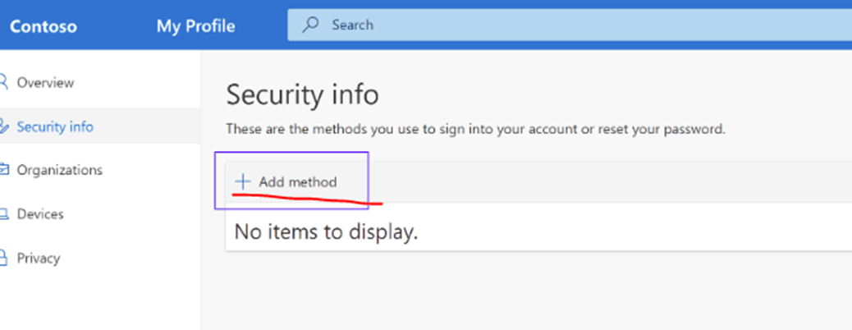Screen dimensions: 852x330
Task: Click the Privacy lock icon
Action: [3, 258]
